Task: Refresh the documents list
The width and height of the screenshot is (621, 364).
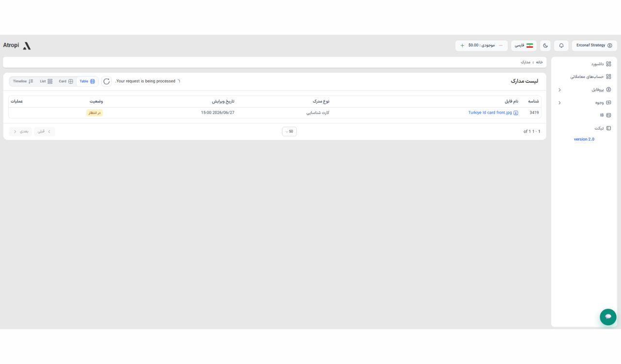Action: tap(107, 82)
